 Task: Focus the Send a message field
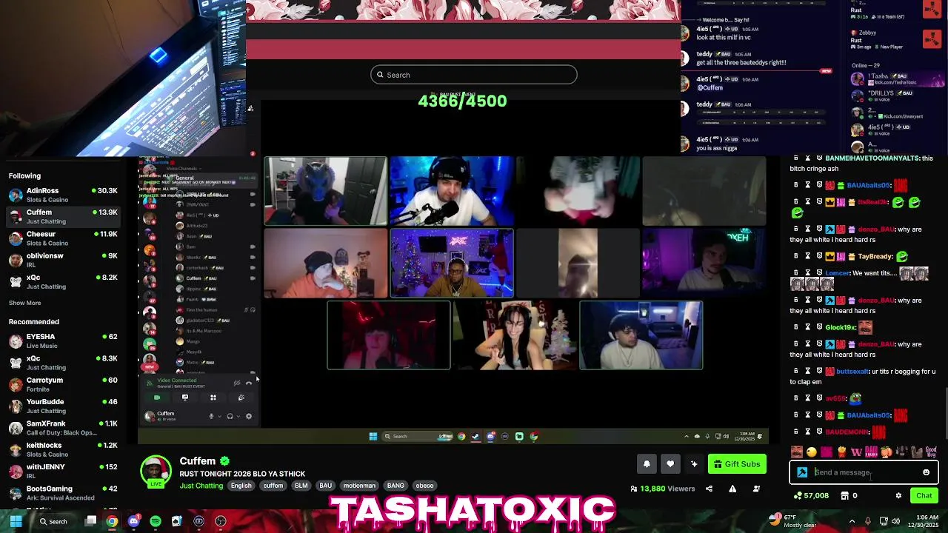pos(864,472)
